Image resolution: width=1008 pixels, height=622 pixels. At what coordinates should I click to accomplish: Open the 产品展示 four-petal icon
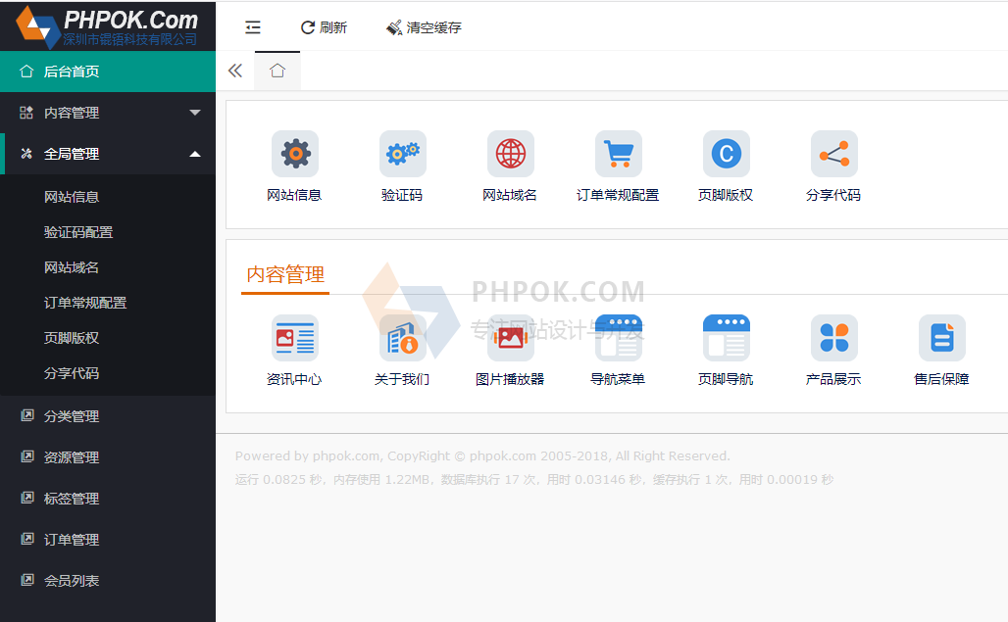[x=833, y=338]
